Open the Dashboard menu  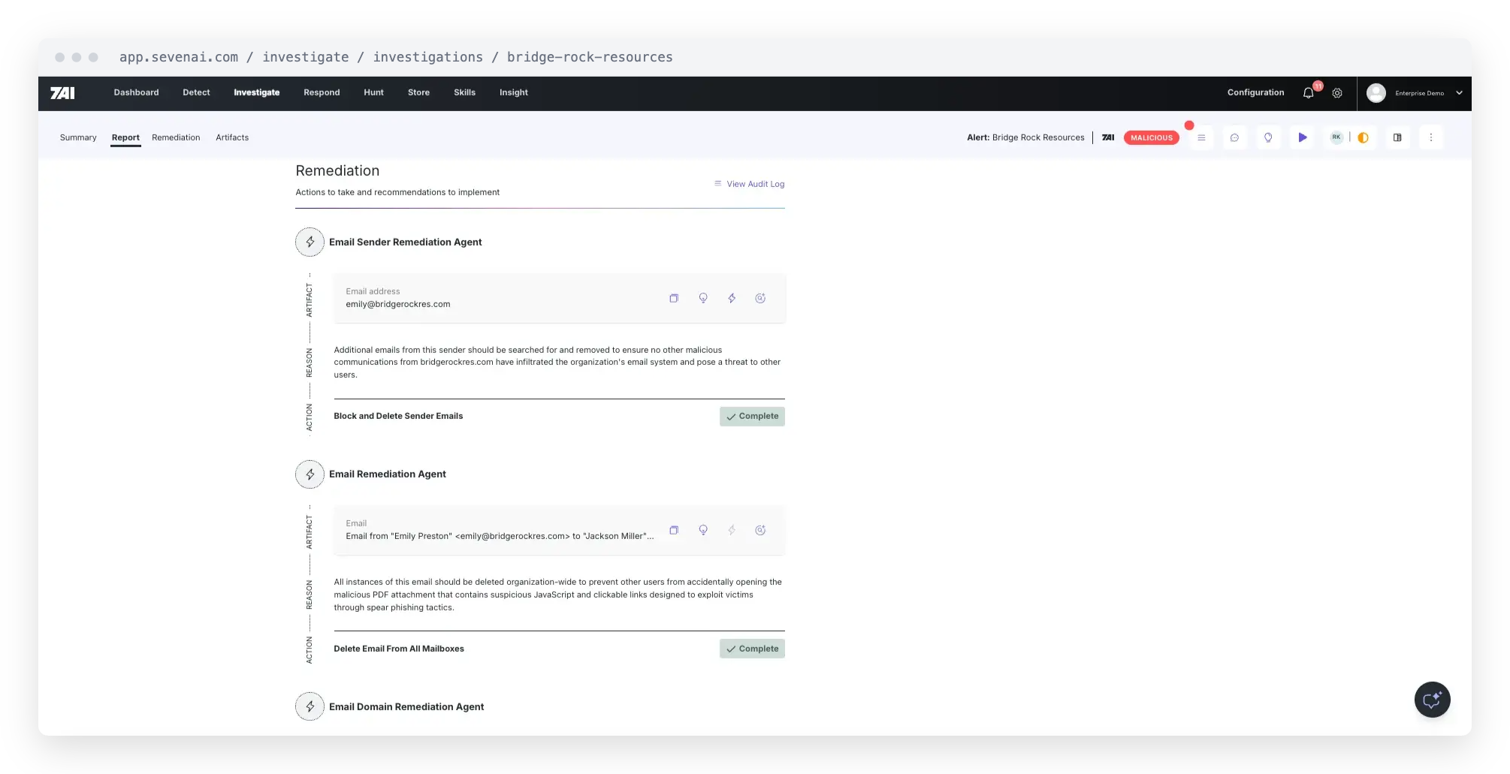coord(136,92)
